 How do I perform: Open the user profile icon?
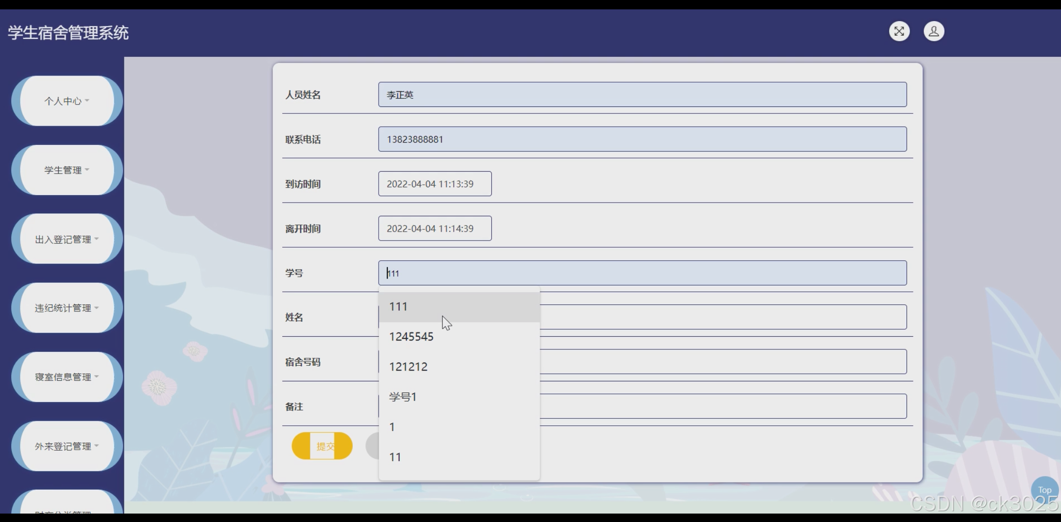pyautogui.click(x=934, y=31)
